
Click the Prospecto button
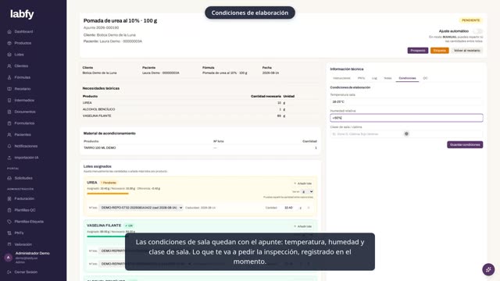pos(418,51)
